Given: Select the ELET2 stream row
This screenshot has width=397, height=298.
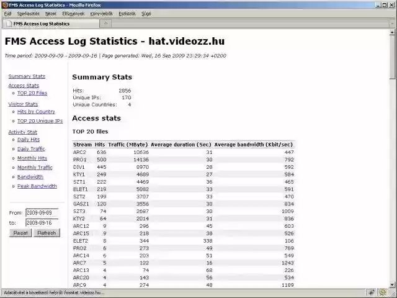Looking at the screenshot, I should pyautogui.click(x=184, y=241).
